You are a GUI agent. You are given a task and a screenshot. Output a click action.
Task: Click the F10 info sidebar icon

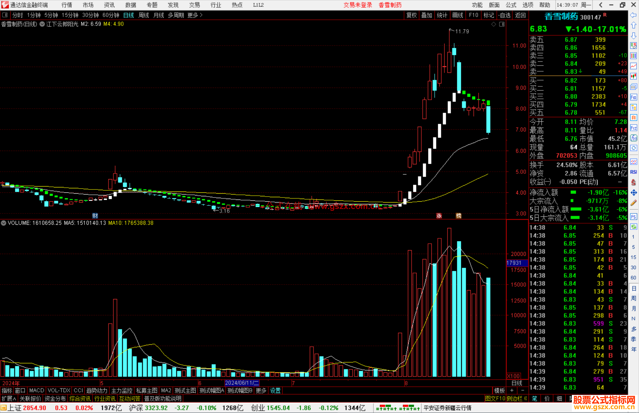[633, 97]
